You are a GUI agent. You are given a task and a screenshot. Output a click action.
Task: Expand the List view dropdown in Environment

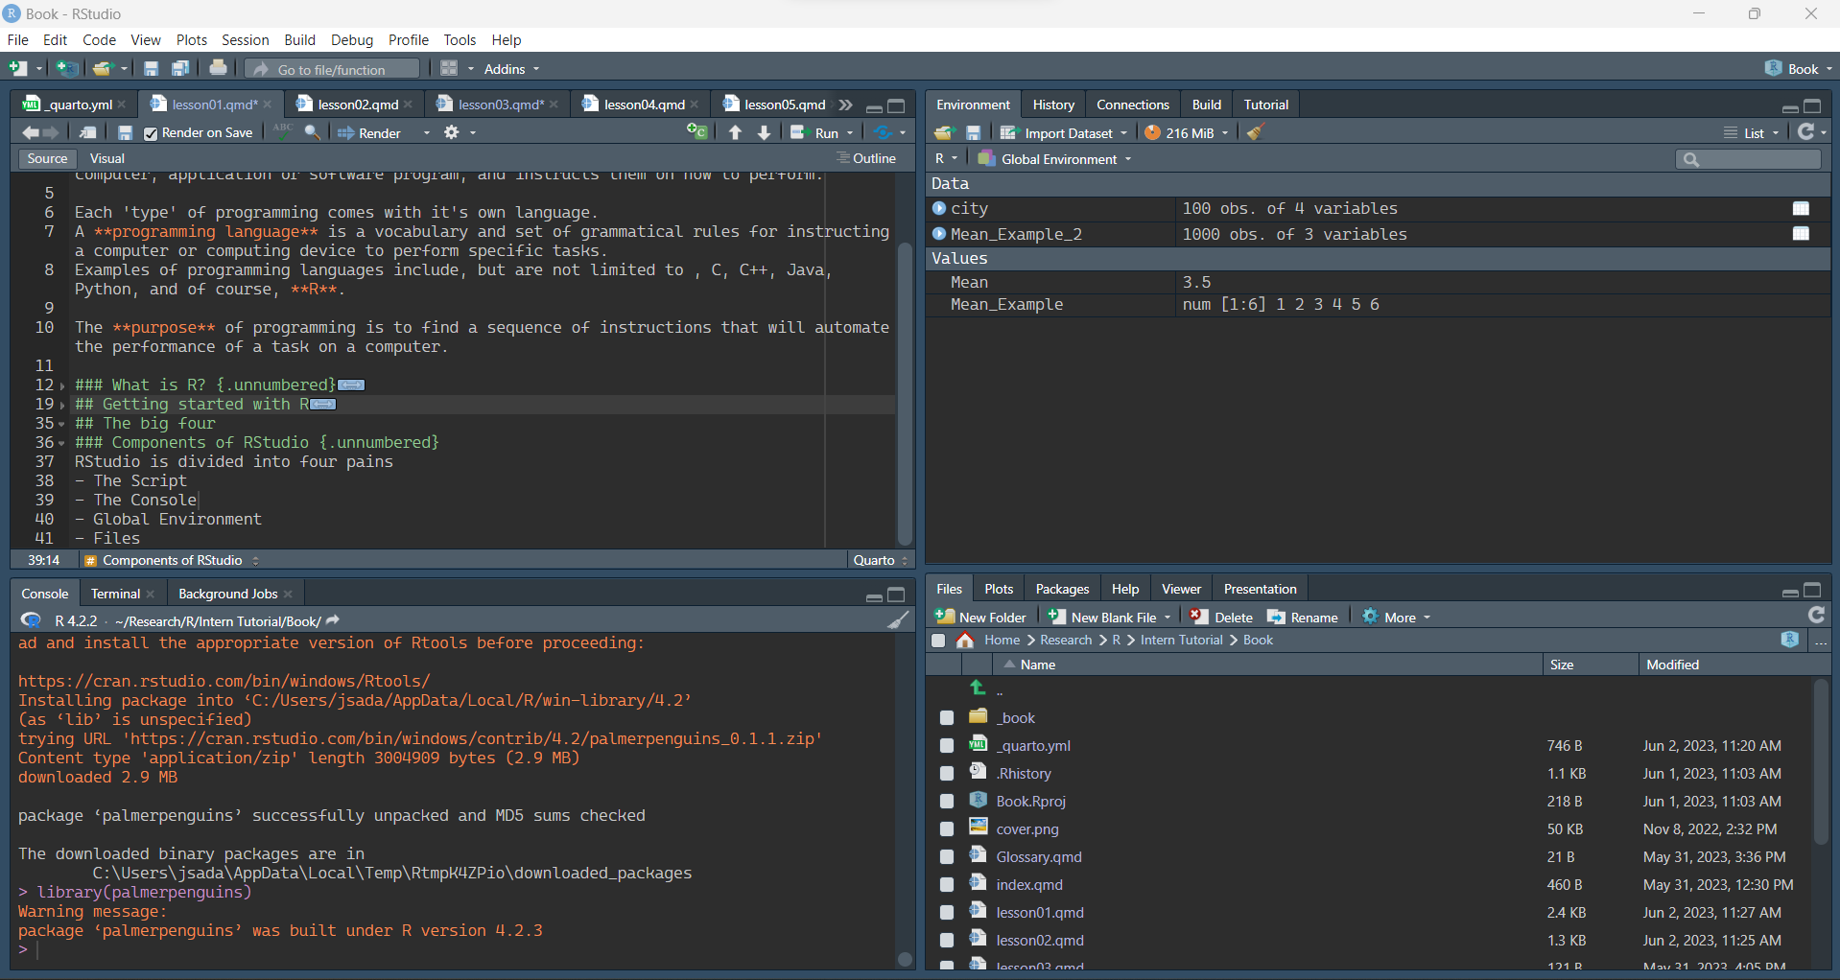pyautogui.click(x=1774, y=133)
